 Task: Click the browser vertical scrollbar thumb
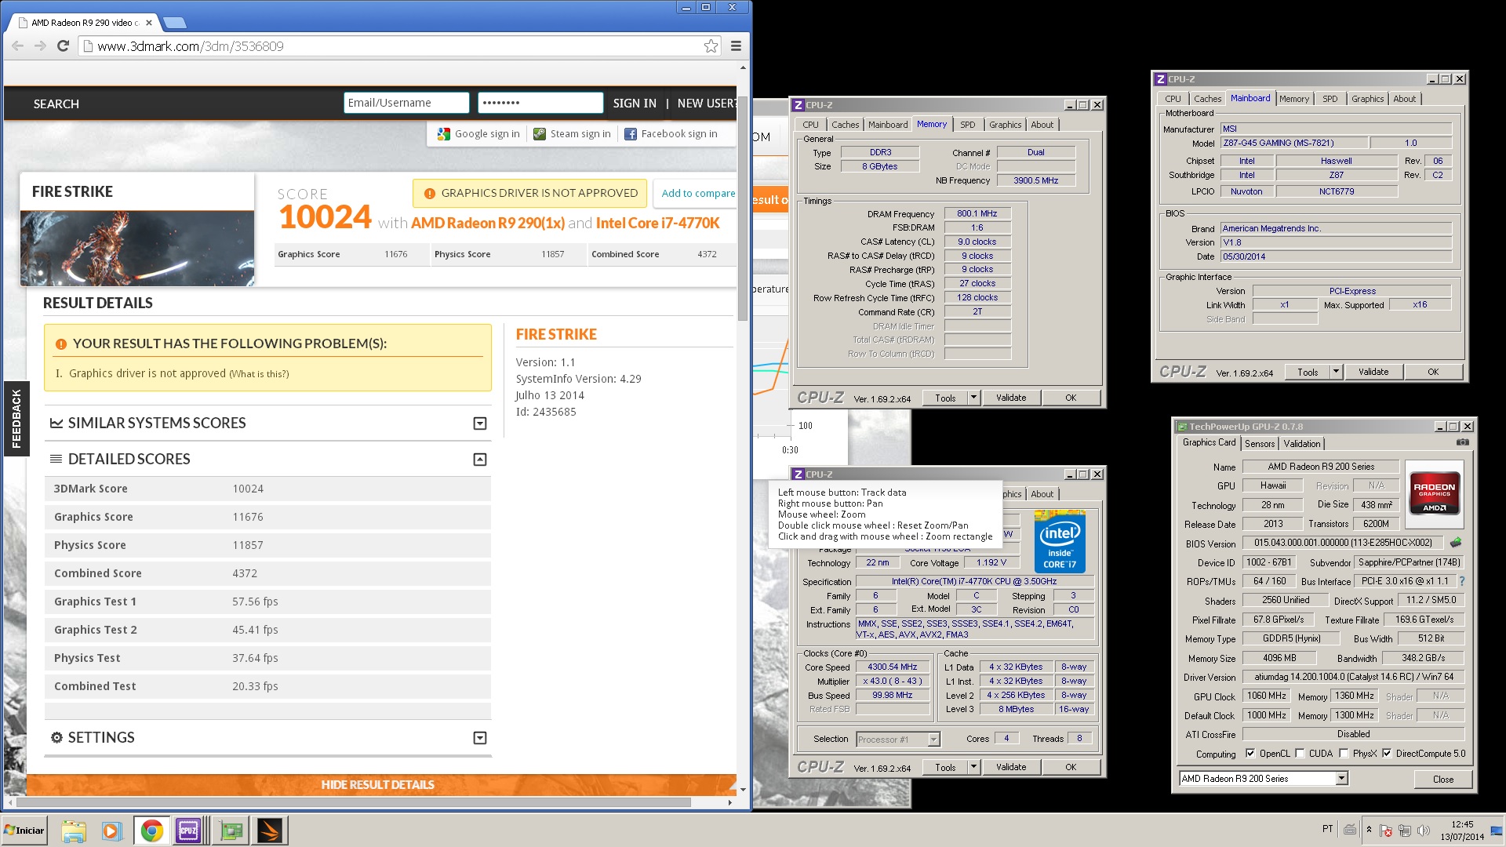coord(742,208)
